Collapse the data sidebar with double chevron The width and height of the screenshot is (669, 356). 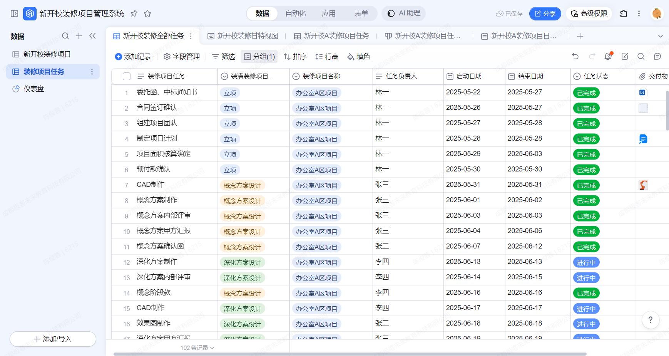tap(92, 36)
